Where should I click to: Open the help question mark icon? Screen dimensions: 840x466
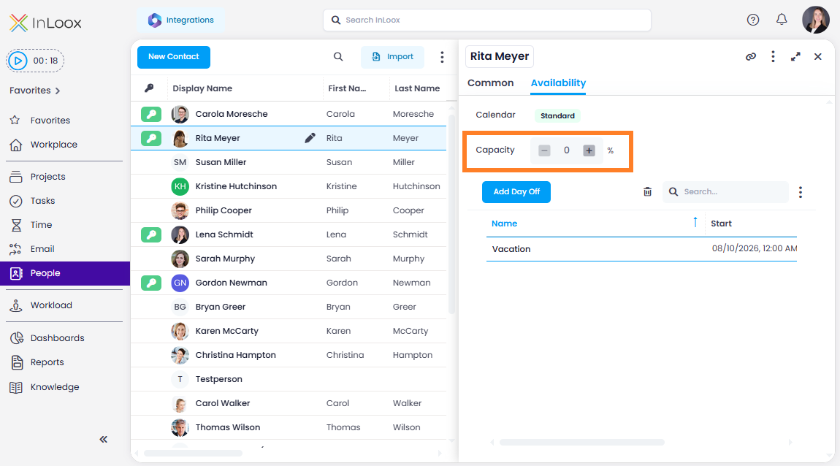(752, 20)
